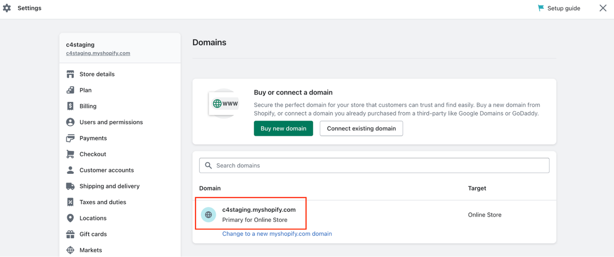
Task: Click the Billing dollar icon in sidebar
Action: [71, 106]
